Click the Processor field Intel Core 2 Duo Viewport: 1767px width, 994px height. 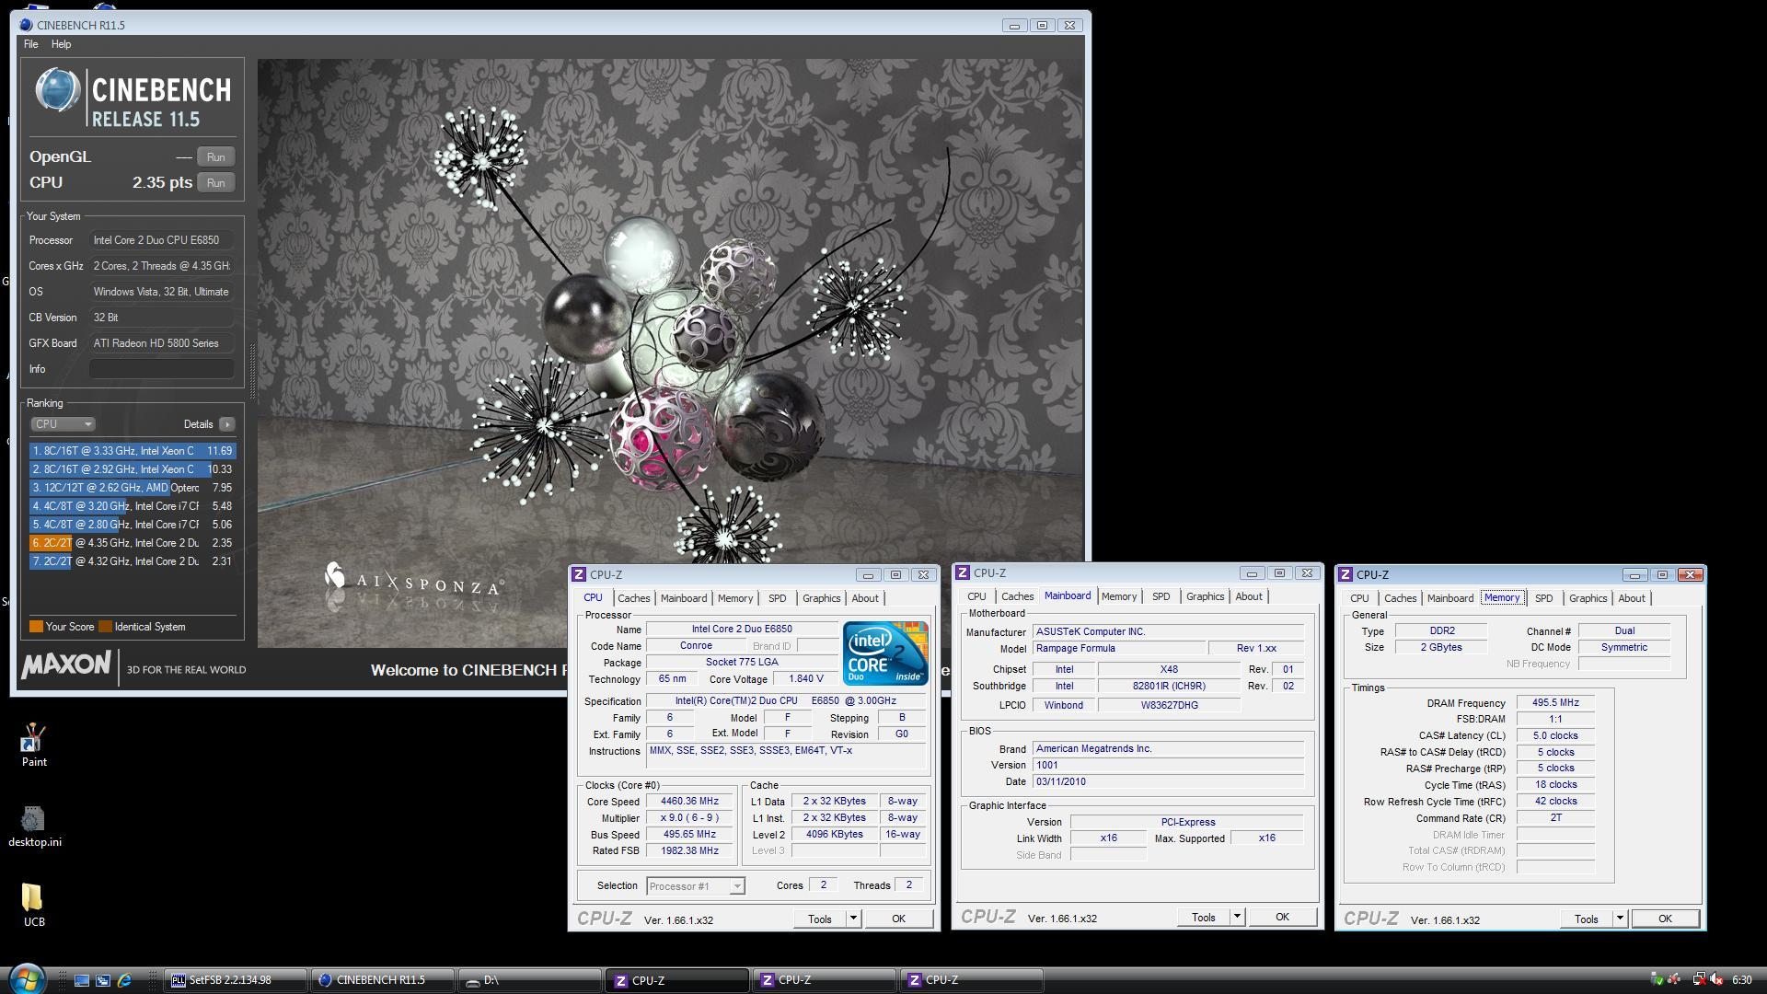click(162, 240)
